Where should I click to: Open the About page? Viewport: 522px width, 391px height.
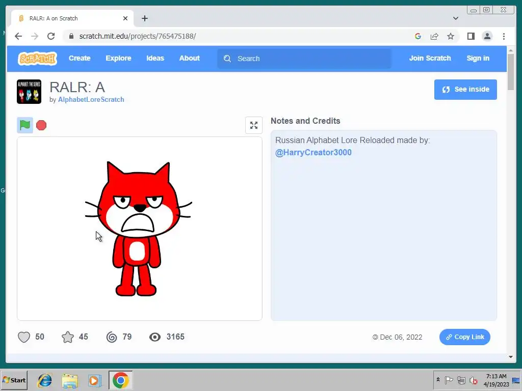[190, 58]
